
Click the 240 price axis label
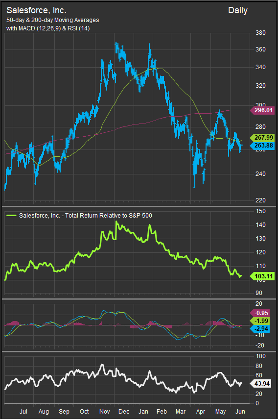tap(260, 174)
